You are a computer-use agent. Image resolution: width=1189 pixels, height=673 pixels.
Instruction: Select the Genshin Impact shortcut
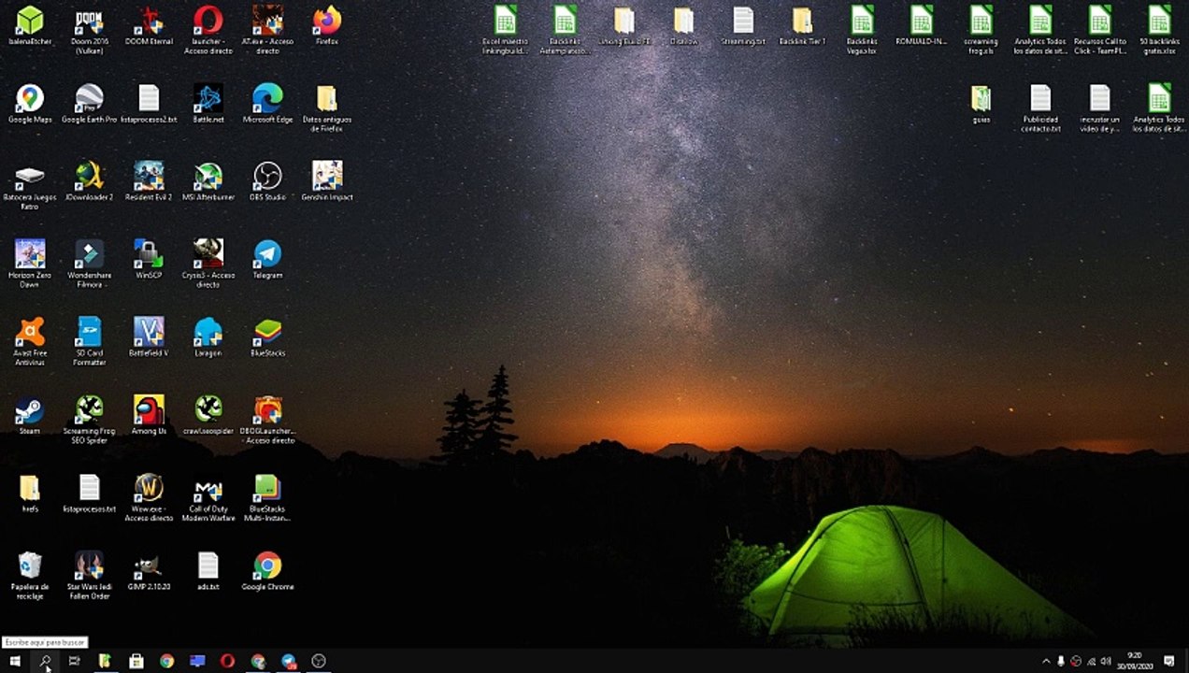(x=327, y=181)
